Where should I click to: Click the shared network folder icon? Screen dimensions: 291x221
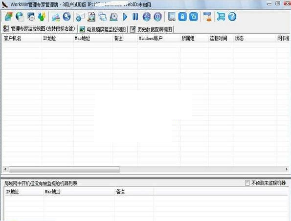pyautogui.click(x=56, y=17)
